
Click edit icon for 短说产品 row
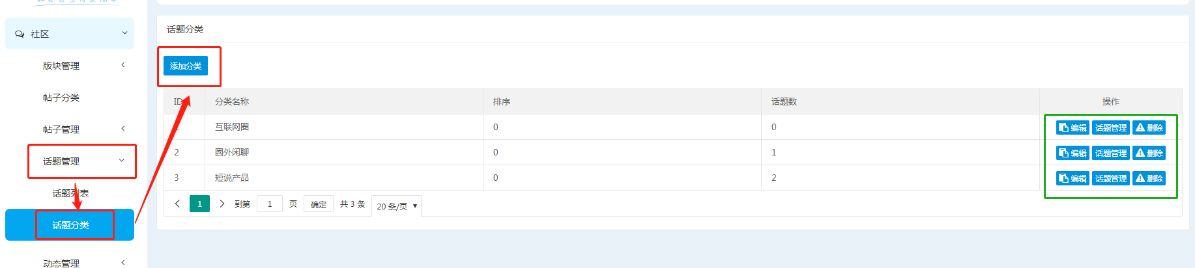point(1063,178)
